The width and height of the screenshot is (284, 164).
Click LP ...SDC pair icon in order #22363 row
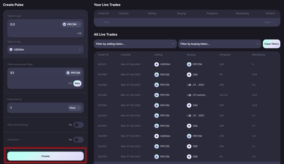(x=189, y=115)
